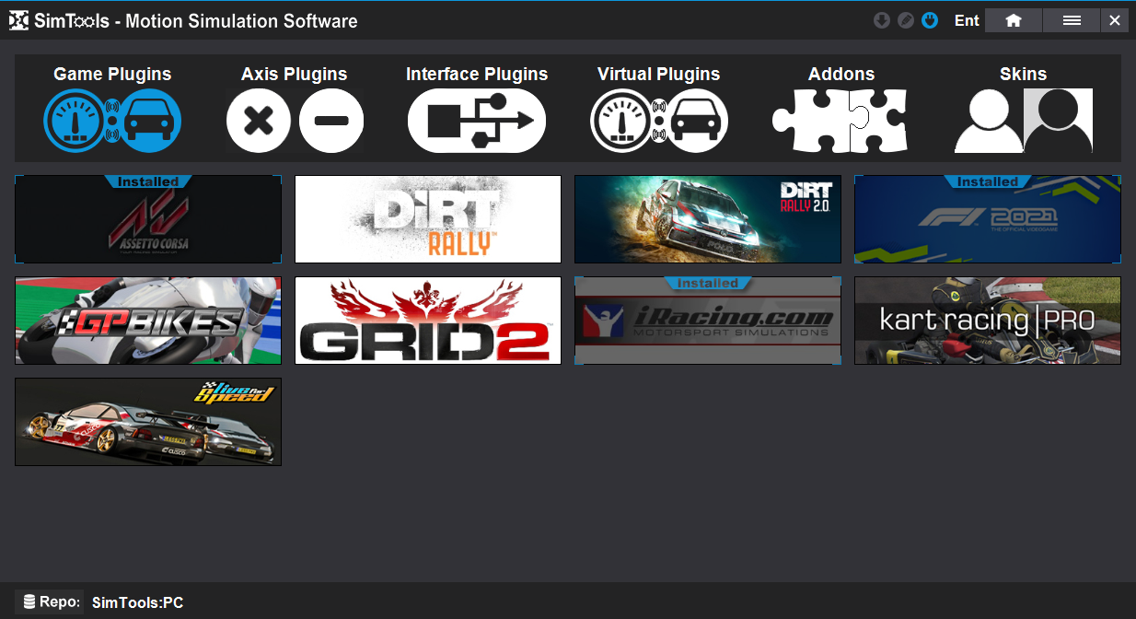Click the Ent edition label
Image resolution: width=1136 pixels, height=619 pixels.
click(967, 20)
